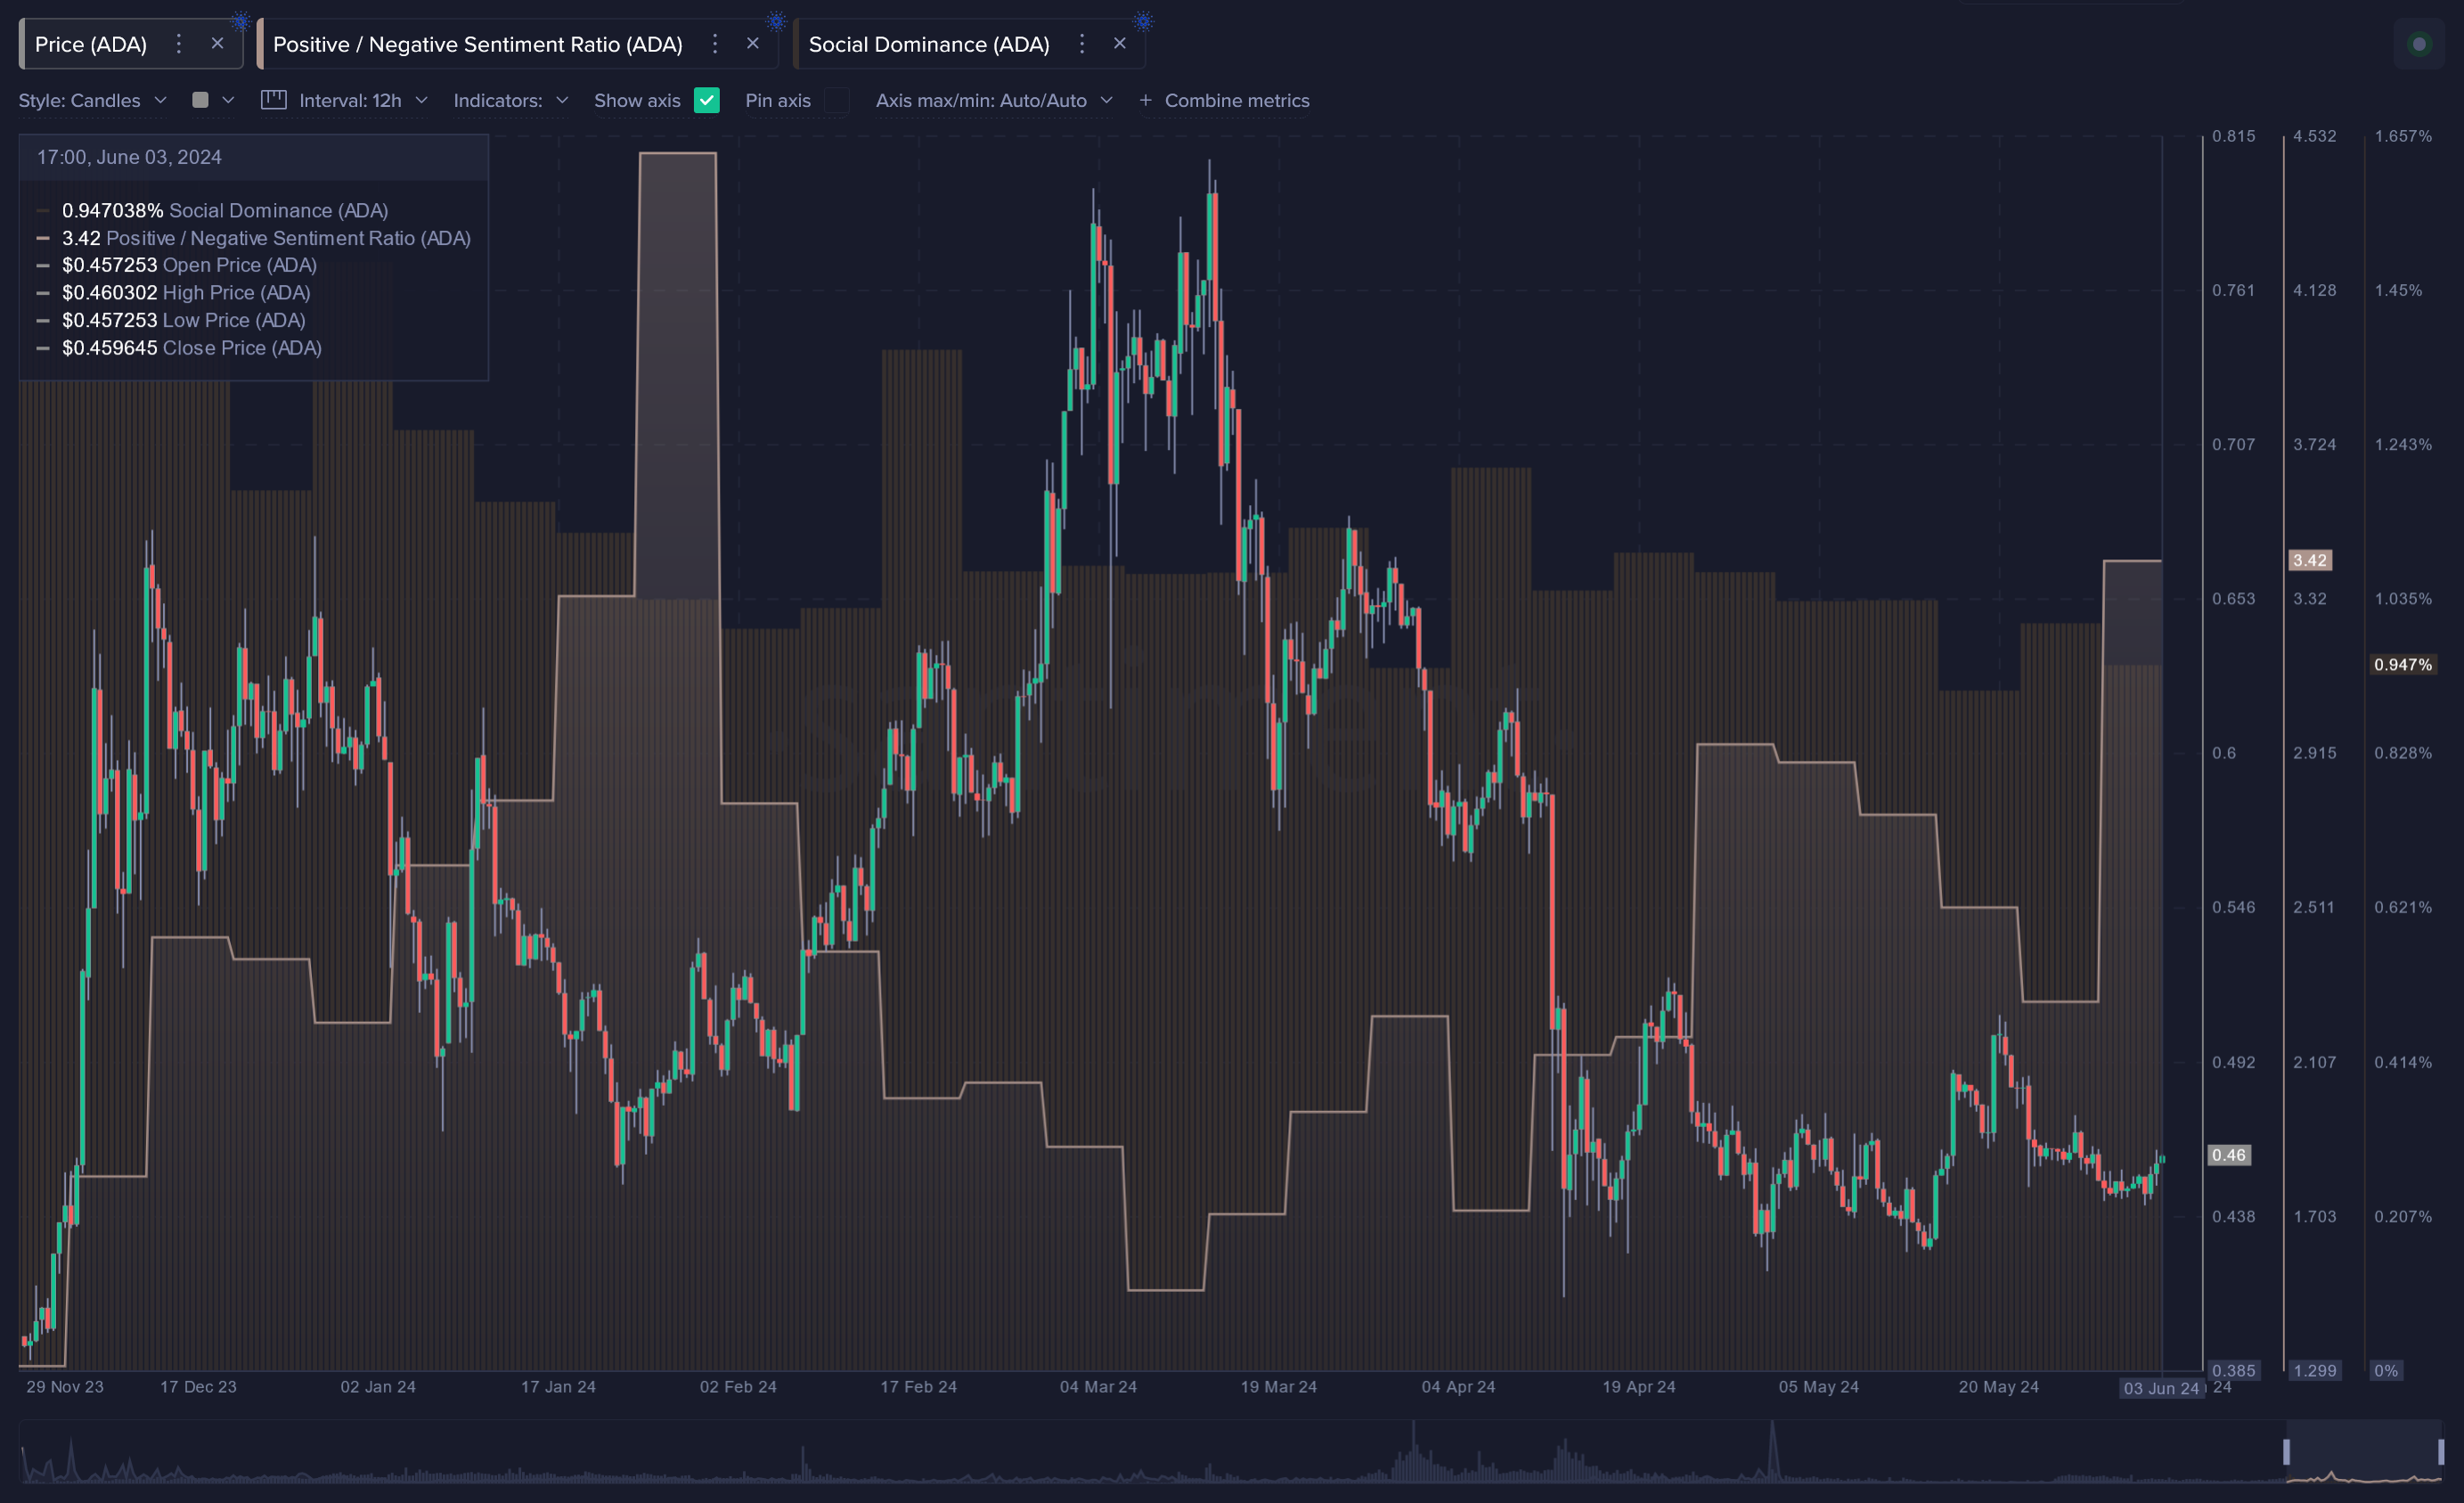Expand the Style: Candles dropdown
The width and height of the screenshot is (2464, 1503).
[x=92, y=101]
